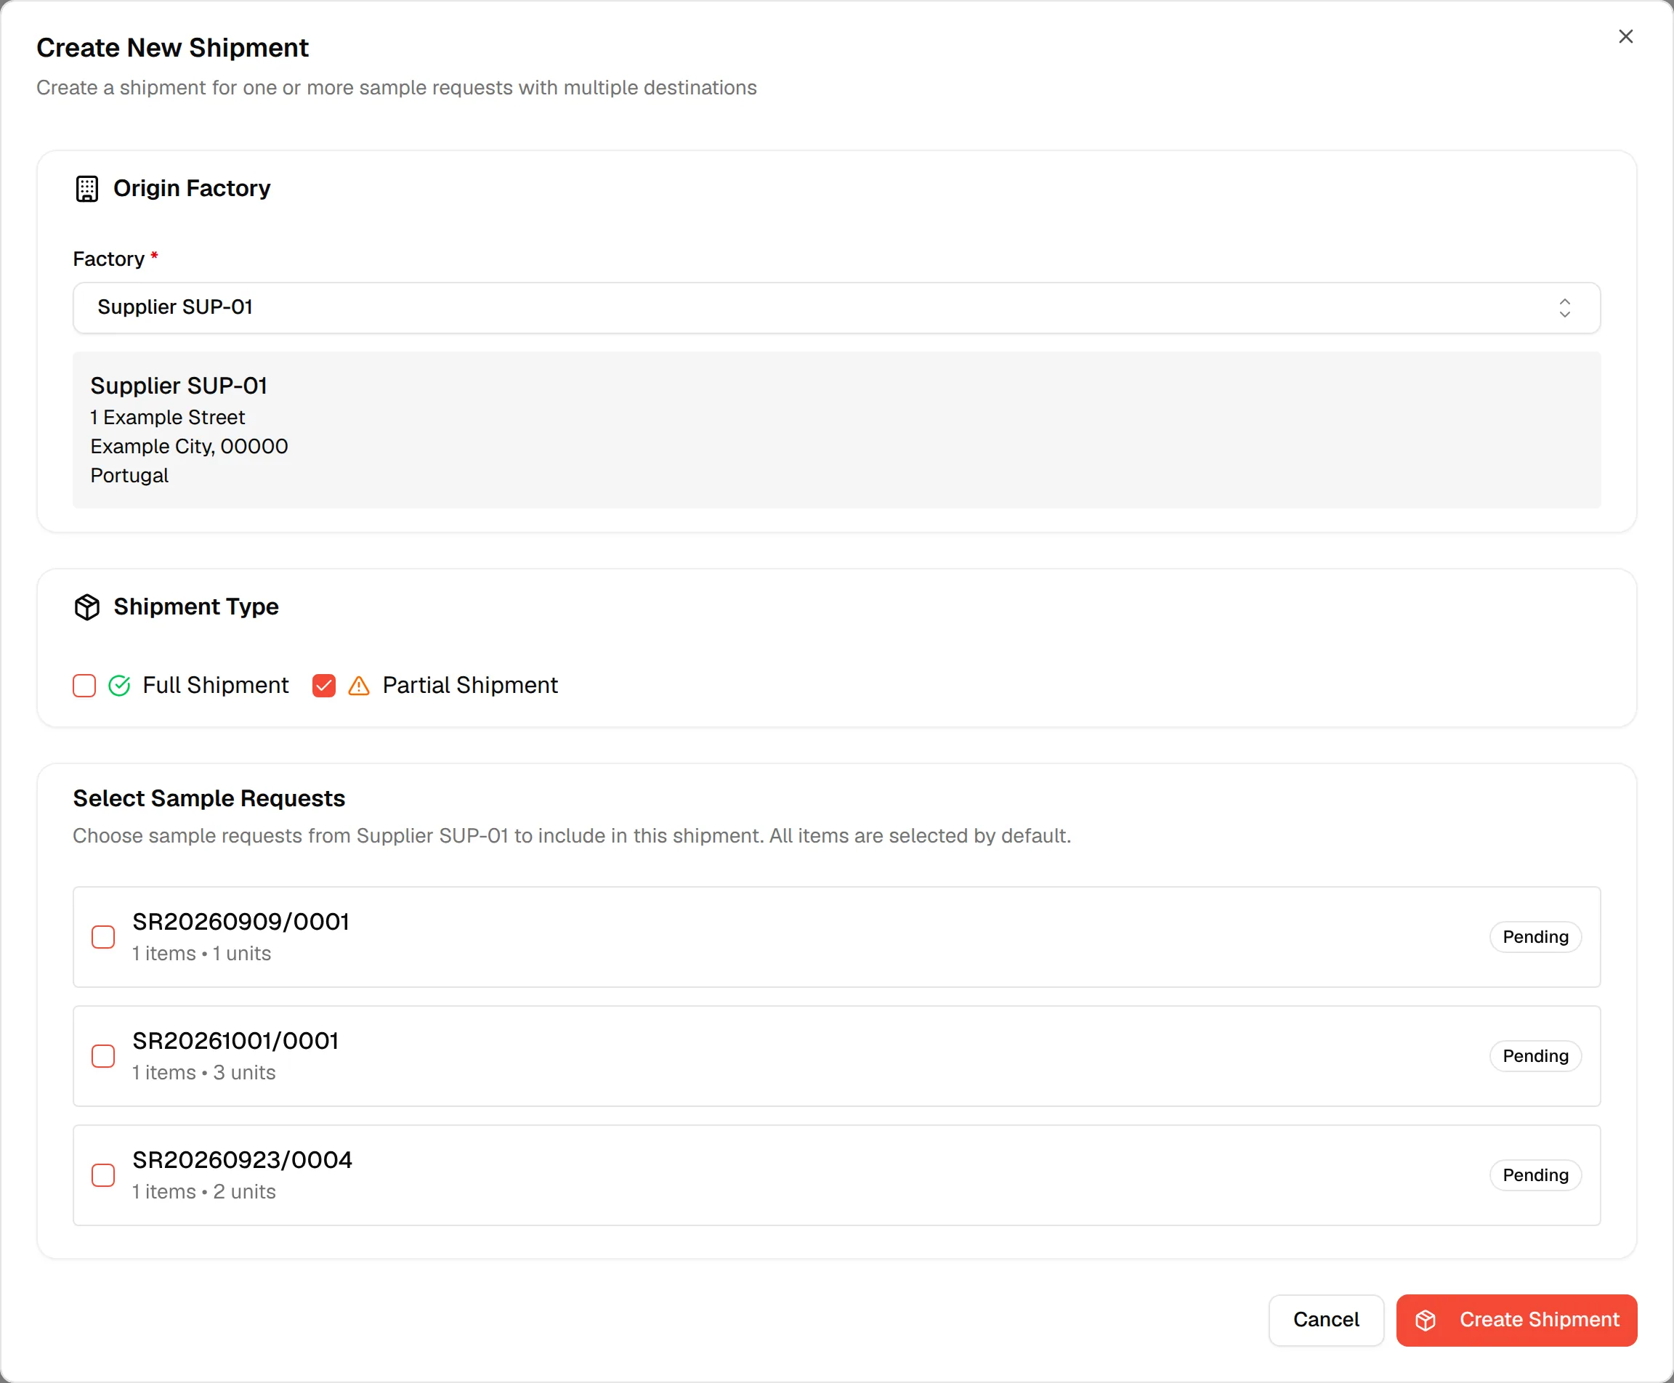Close the Create New Shipment dialog

1626,36
